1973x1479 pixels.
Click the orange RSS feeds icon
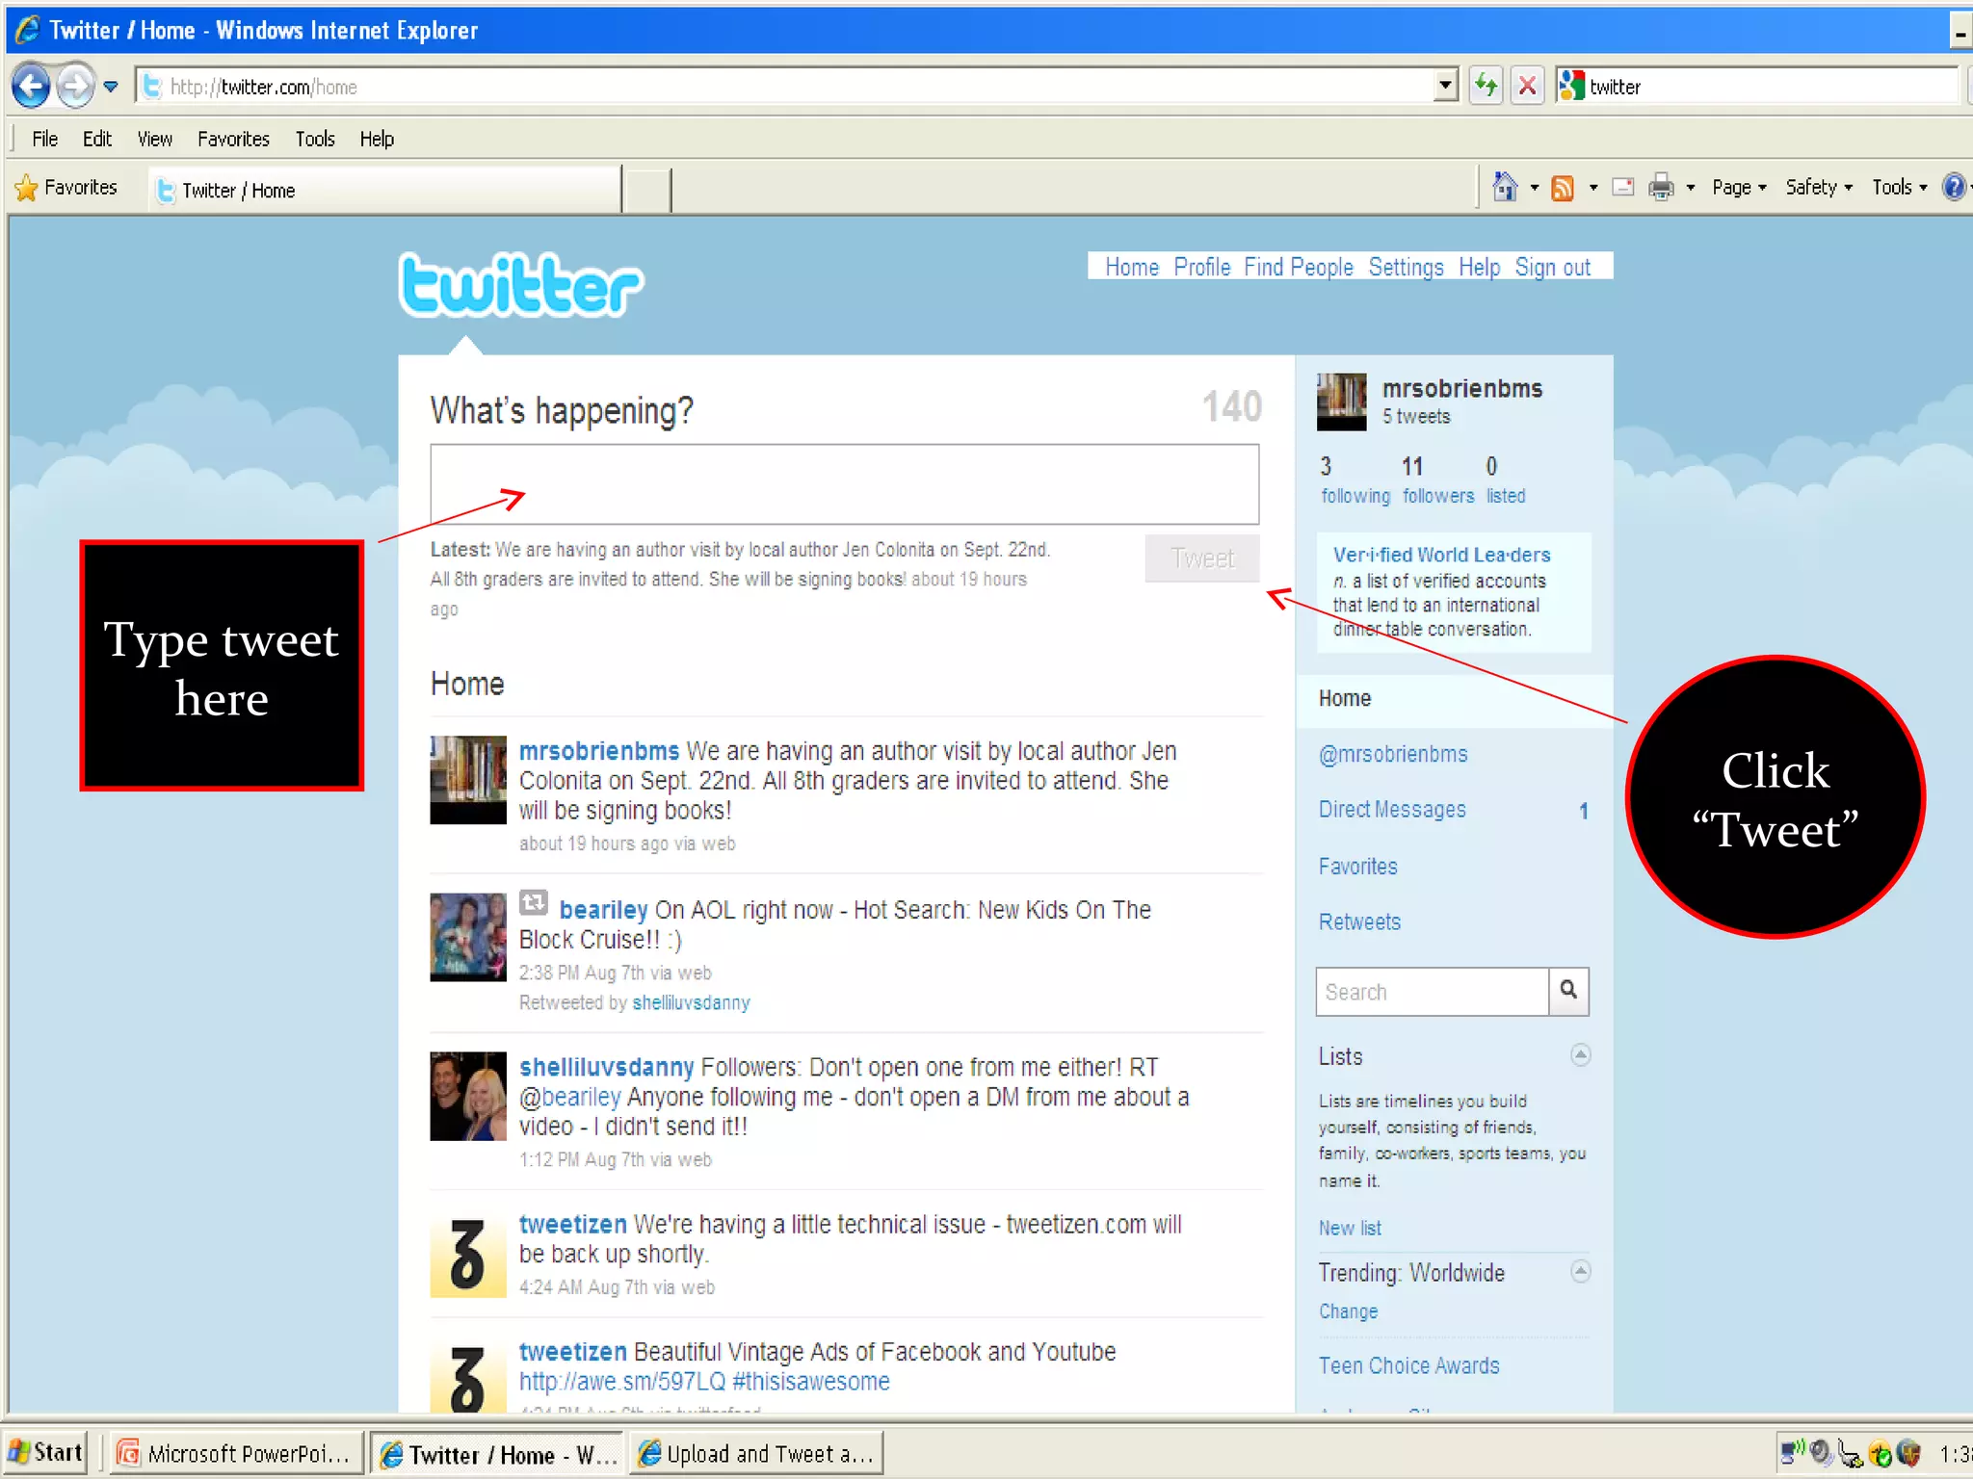pyautogui.click(x=1563, y=188)
